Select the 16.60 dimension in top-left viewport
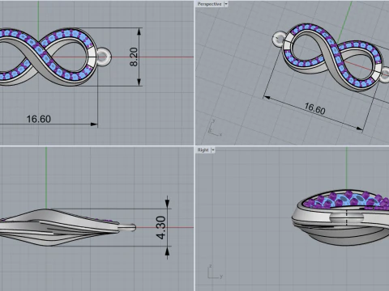This screenshot has height=291, width=389. click(x=39, y=119)
